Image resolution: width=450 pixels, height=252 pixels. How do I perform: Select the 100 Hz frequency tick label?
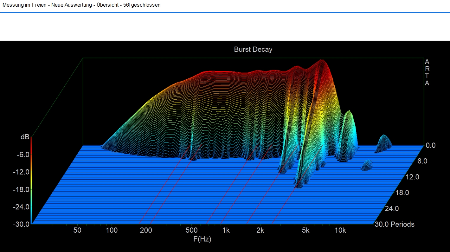112,230
